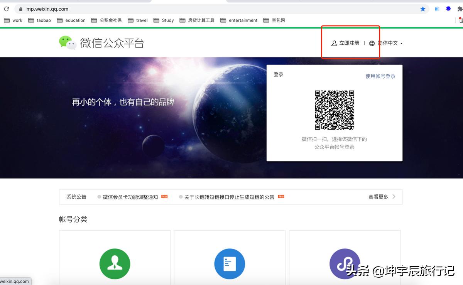Image resolution: width=463 pixels, height=285 pixels.
Task: Click the globe icon next to 简体中文
Action: tap(371, 43)
